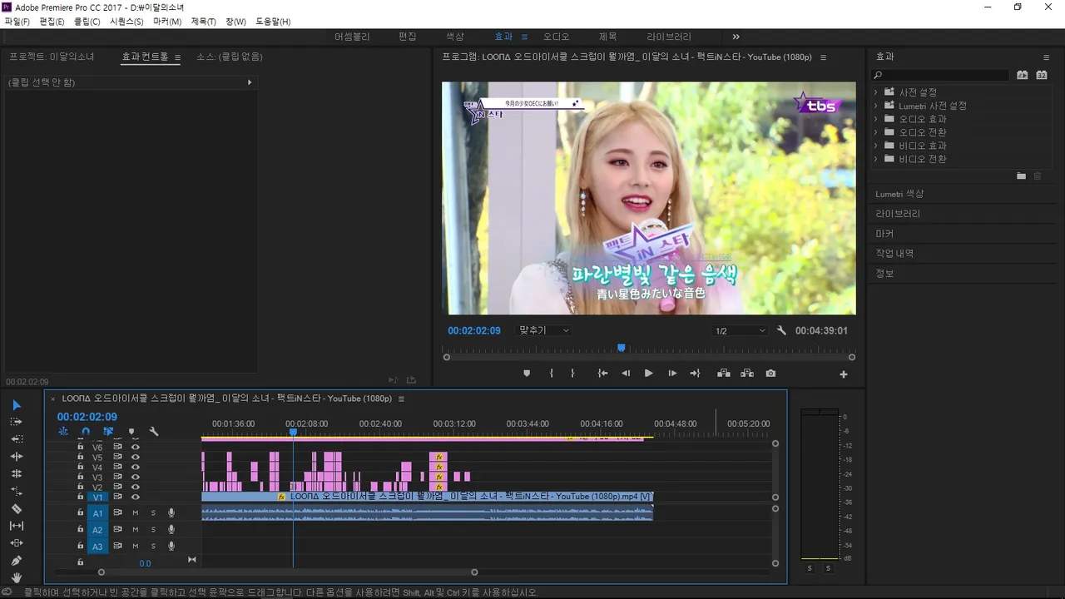
Task: Go to Out point in Program Monitor
Action: [x=696, y=374]
